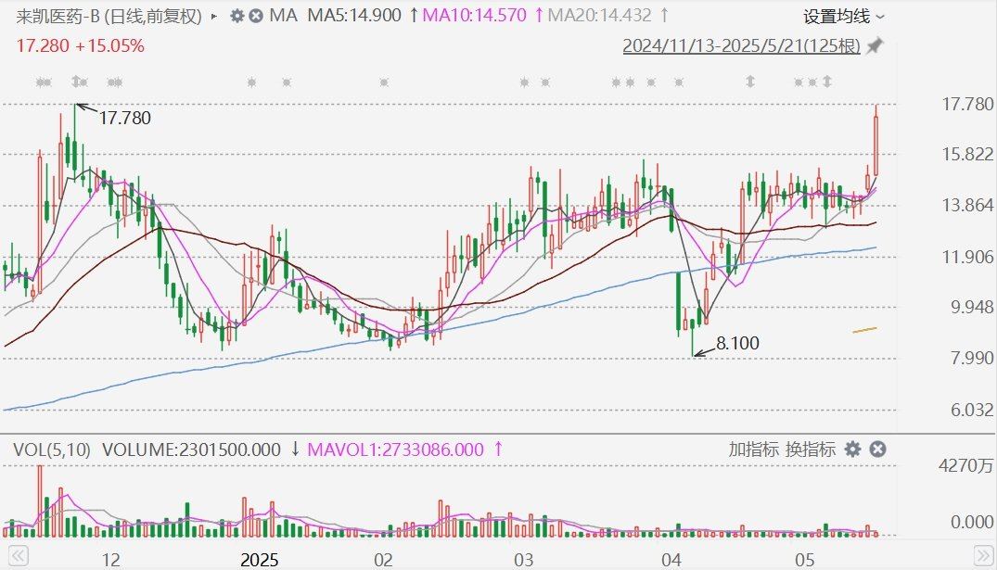Click the pin icon beside date range
997x570 pixels.
[x=875, y=46]
